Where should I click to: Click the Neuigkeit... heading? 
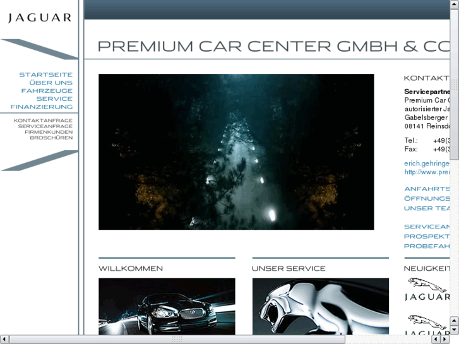[x=427, y=268]
